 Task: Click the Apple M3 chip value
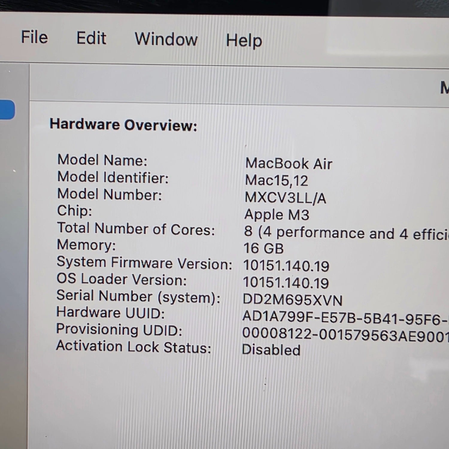tap(277, 215)
